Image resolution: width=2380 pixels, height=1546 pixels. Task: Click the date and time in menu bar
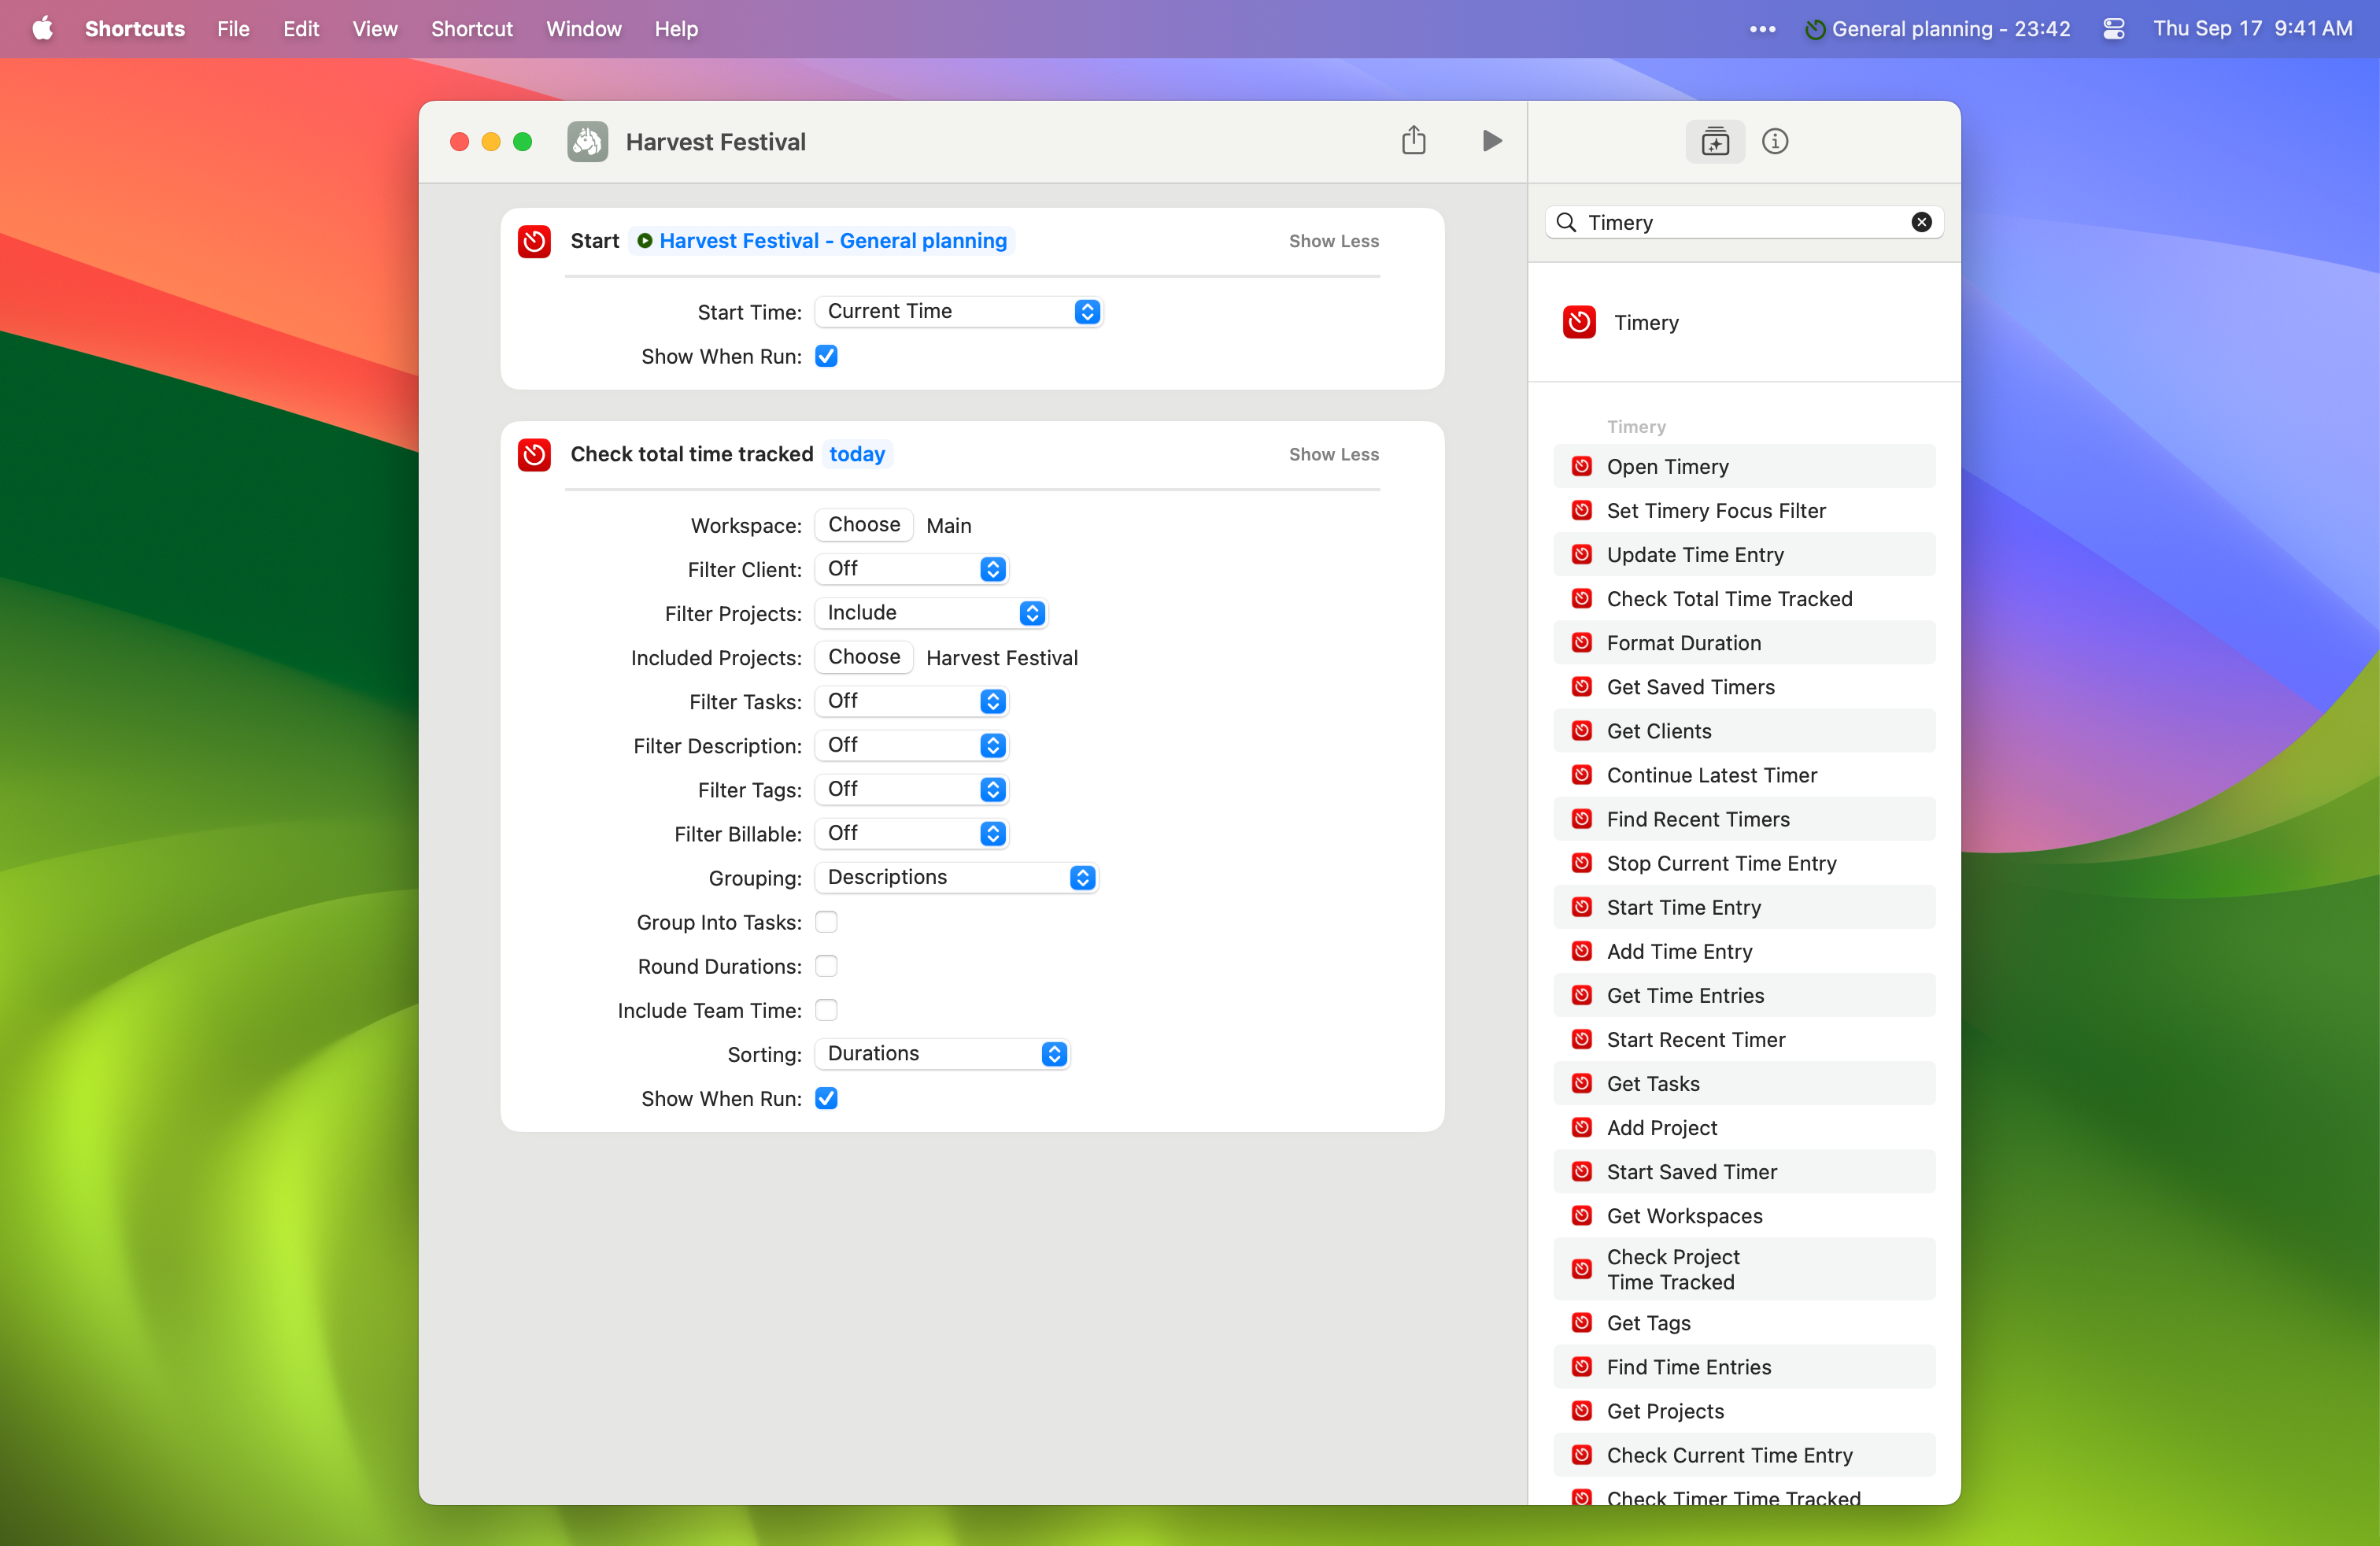2252,28
